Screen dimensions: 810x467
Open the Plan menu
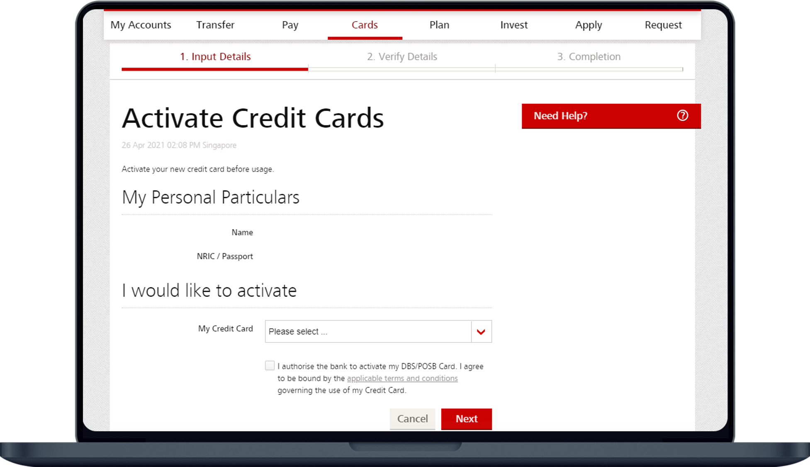click(x=439, y=25)
